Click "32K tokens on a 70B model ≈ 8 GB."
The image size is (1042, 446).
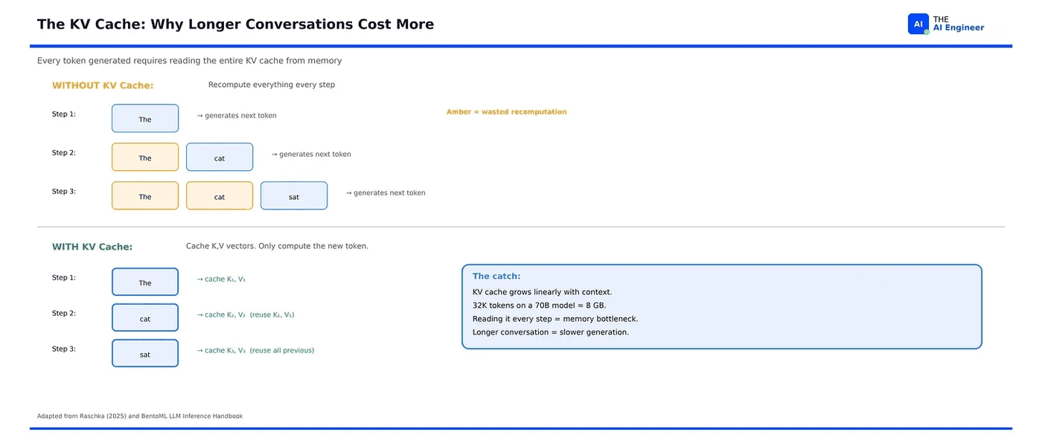tap(540, 306)
